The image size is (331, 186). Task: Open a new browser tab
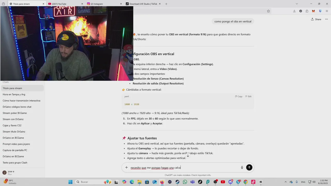(x=166, y=4)
